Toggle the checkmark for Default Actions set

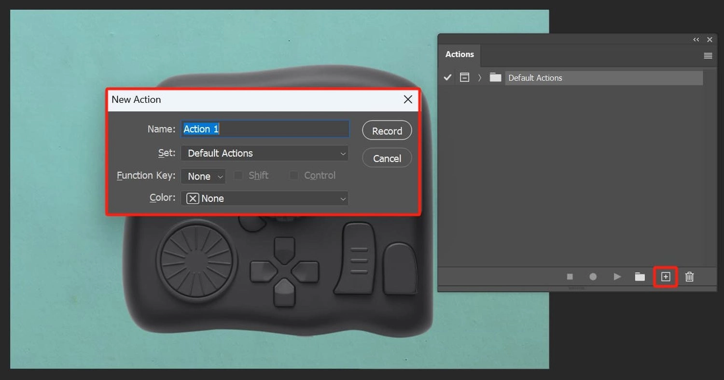(x=447, y=77)
